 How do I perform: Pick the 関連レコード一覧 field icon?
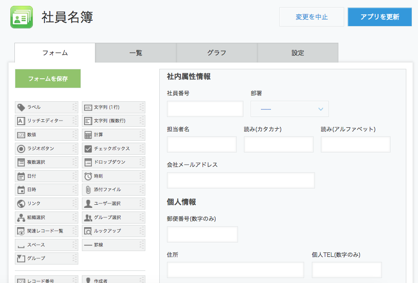click(21, 231)
